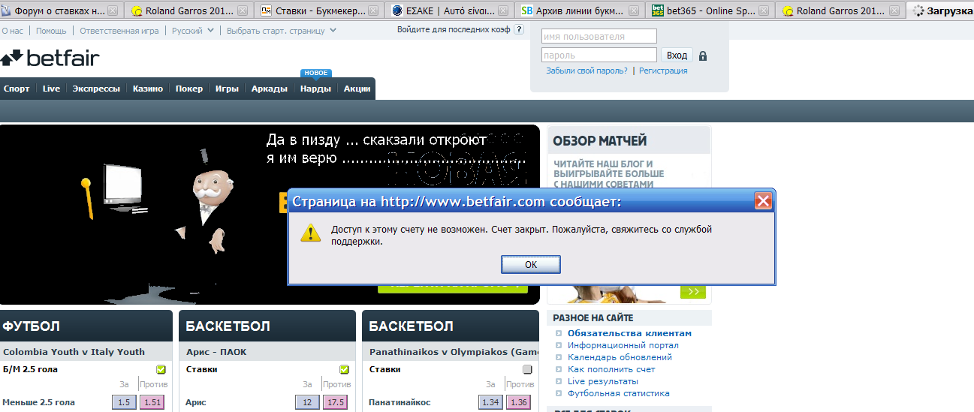Close the ΕΣΑΚΕ browser tab
Screen dimensions: 974x412
click(504, 11)
